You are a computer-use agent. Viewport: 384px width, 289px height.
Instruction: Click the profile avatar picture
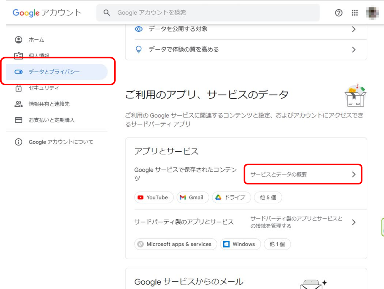[x=373, y=13]
